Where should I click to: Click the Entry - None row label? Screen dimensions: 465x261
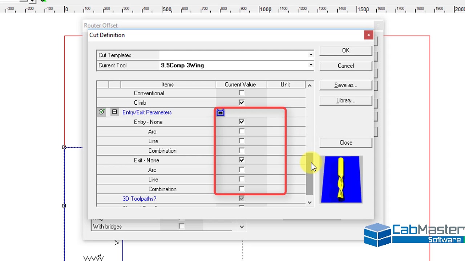(148, 122)
